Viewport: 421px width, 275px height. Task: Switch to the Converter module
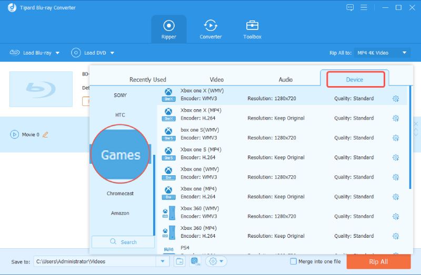click(210, 29)
